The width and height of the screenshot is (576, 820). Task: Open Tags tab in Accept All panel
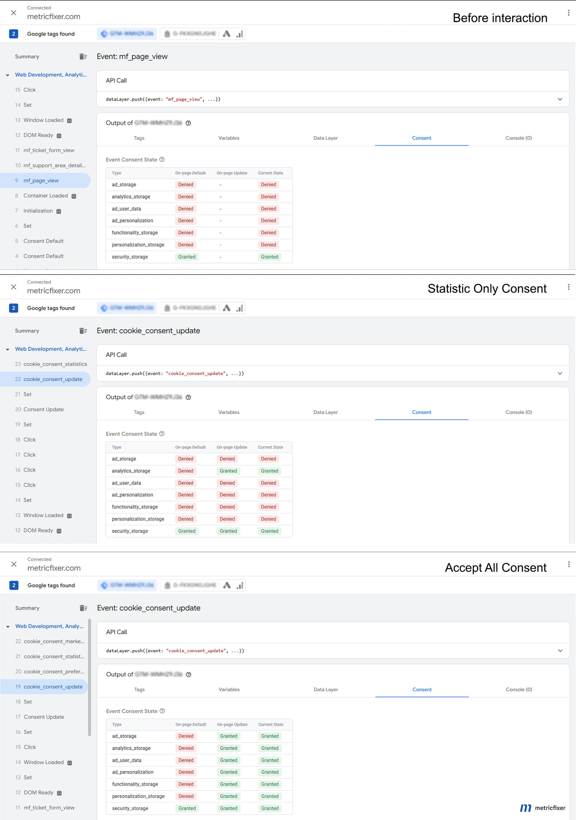(x=139, y=690)
